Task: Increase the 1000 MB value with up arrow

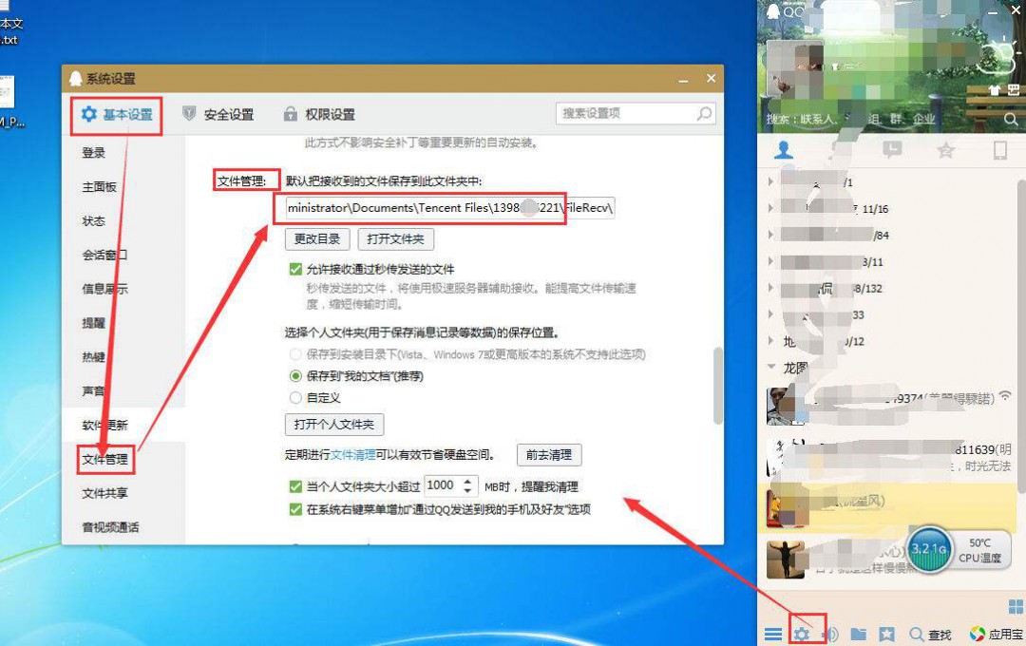Action: pyautogui.click(x=467, y=481)
